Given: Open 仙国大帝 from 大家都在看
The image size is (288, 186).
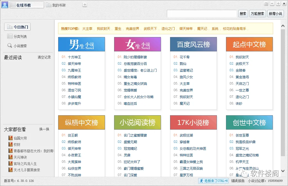Looking at the screenshot, I should point(20,138).
